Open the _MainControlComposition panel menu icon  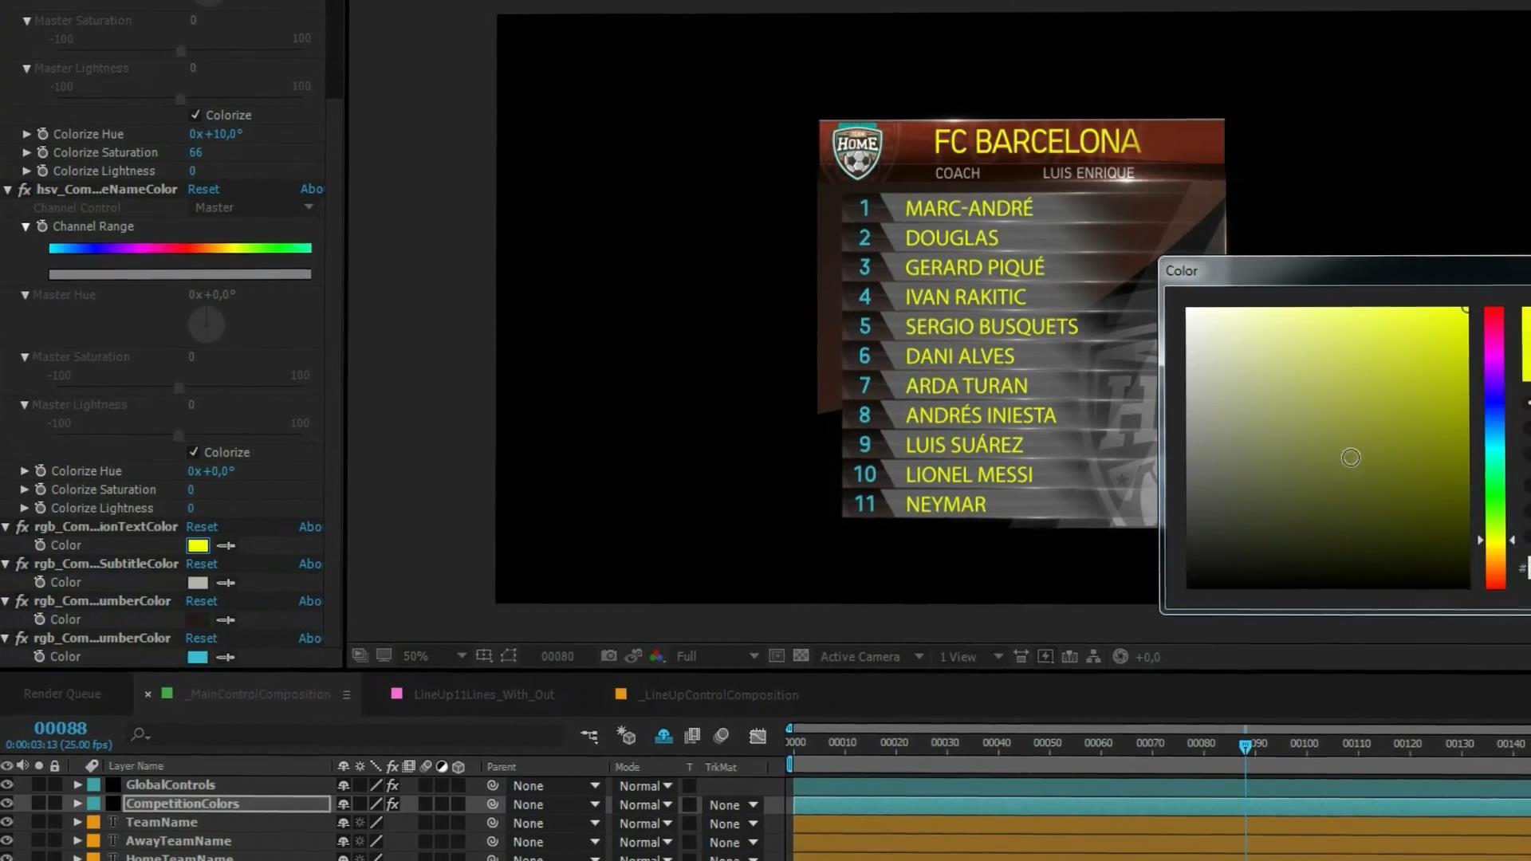(x=346, y=694)
